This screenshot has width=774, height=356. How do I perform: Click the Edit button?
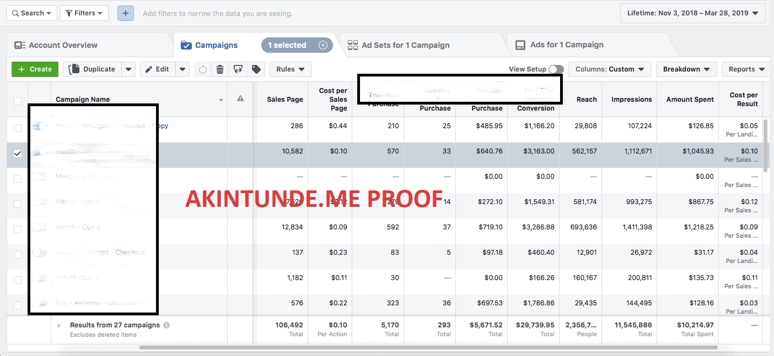[x=157, y=69]
